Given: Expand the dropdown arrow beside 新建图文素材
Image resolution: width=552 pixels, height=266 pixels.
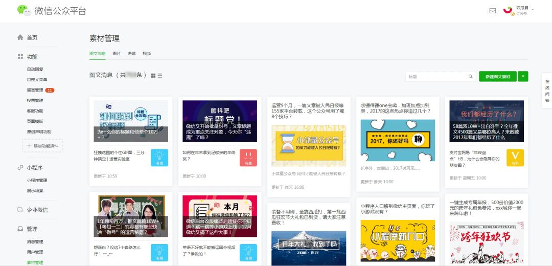Looking at the screenshot, I should tap(523, 76).
